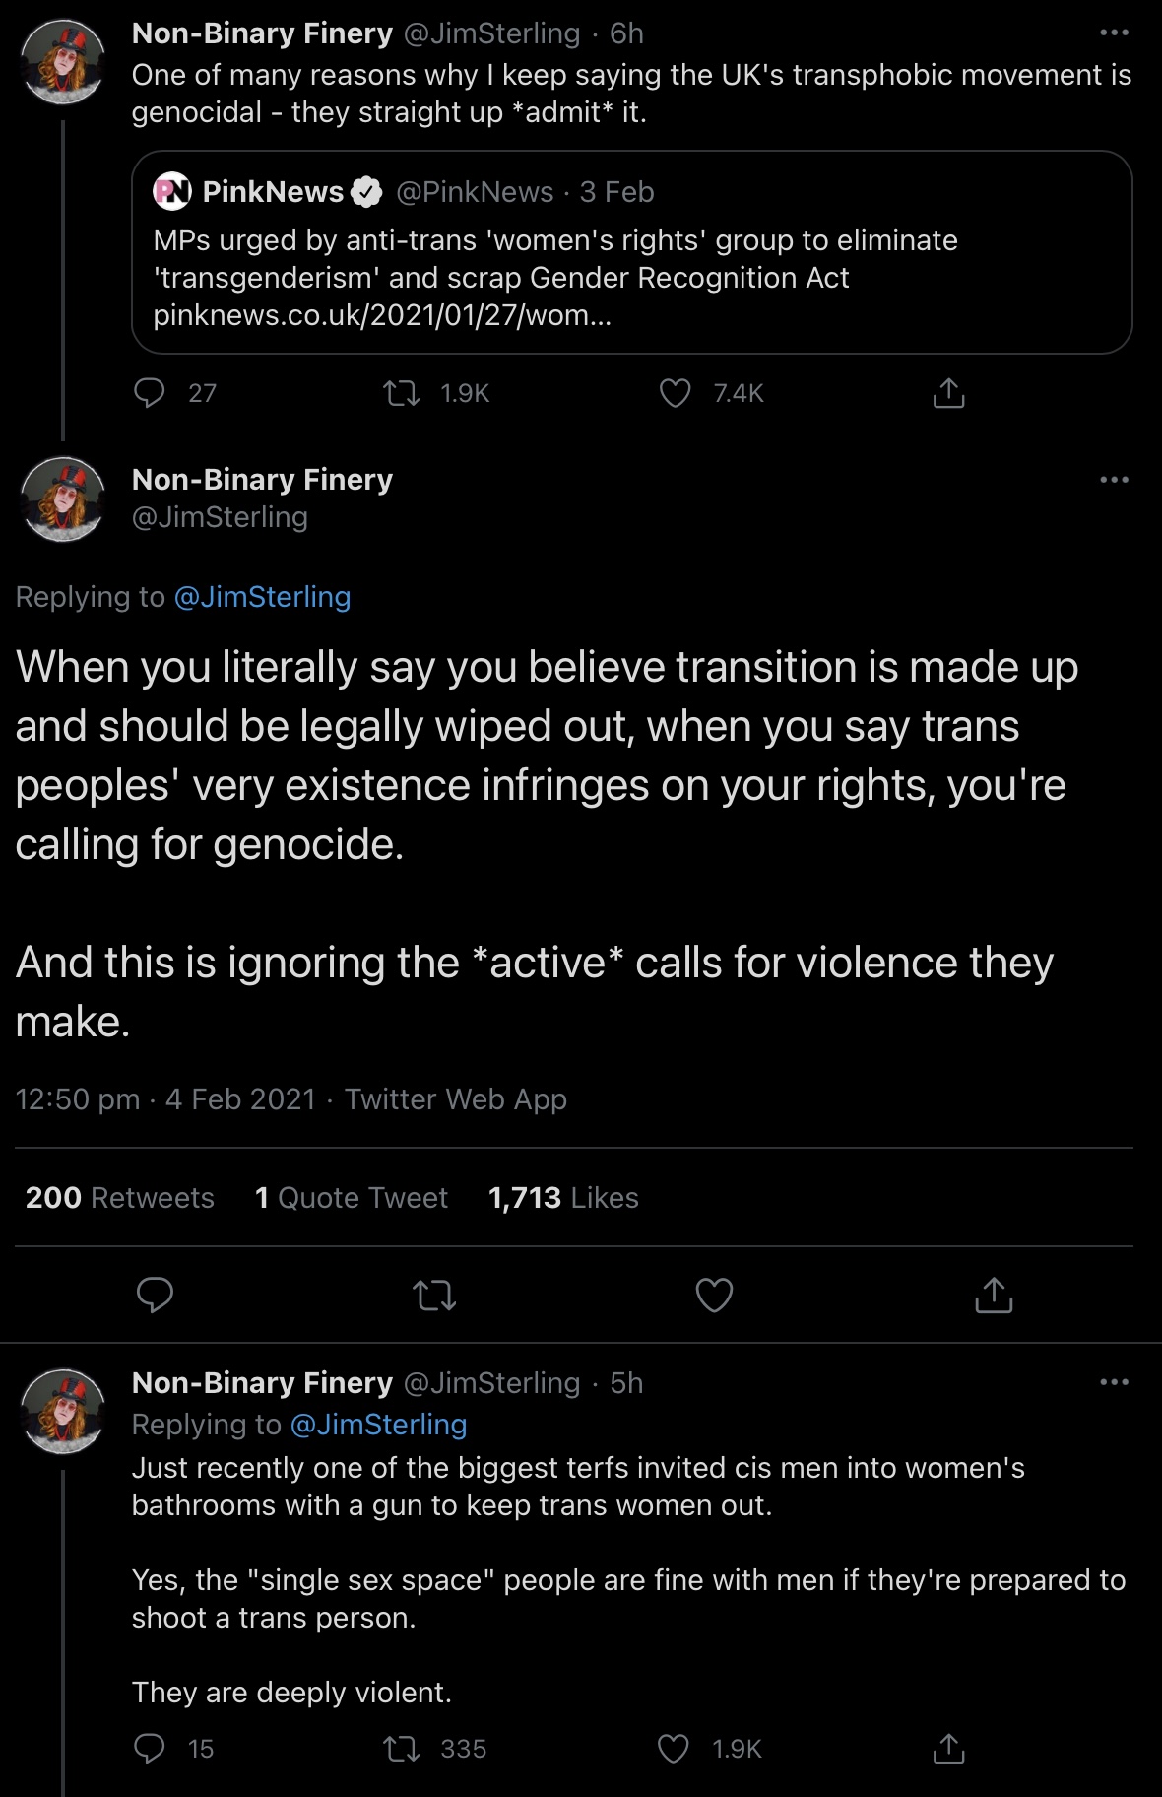Like the bottom tweet with 1.9K likes
The width and height of the screenshot is (1162, 1797).
[674, 1749]
